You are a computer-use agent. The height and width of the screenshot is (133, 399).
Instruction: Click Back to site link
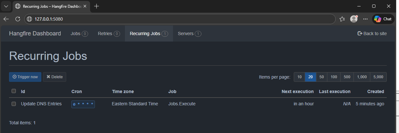pos(372,33)
